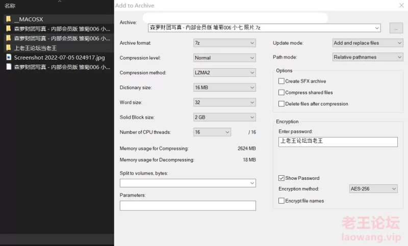Open the Update mode dropdown
Screen dimensions: 408x246
pos(367,43)
